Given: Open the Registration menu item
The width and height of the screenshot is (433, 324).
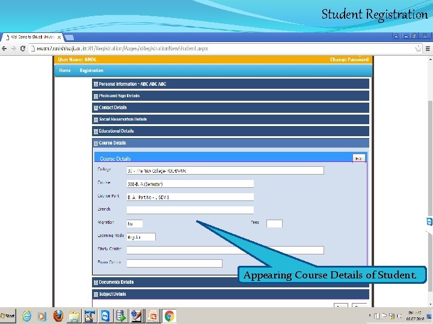Looking at the screenshot, I should coord(91,71).
